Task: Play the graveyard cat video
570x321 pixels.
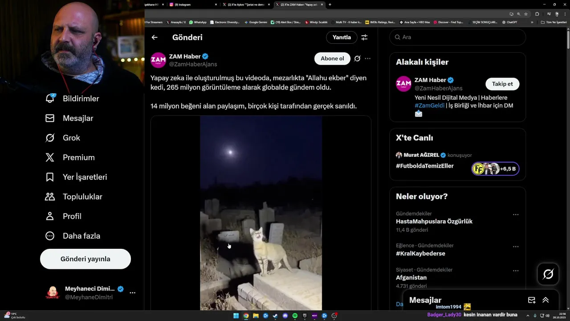Action: (261, 213)
